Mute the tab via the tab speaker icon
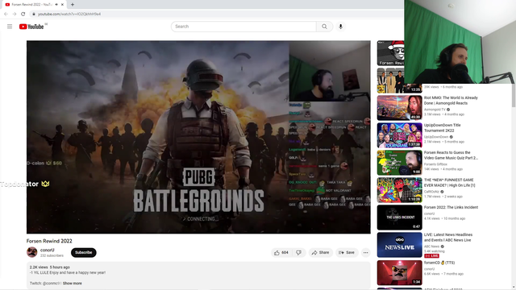 click(x=56, y=5)
